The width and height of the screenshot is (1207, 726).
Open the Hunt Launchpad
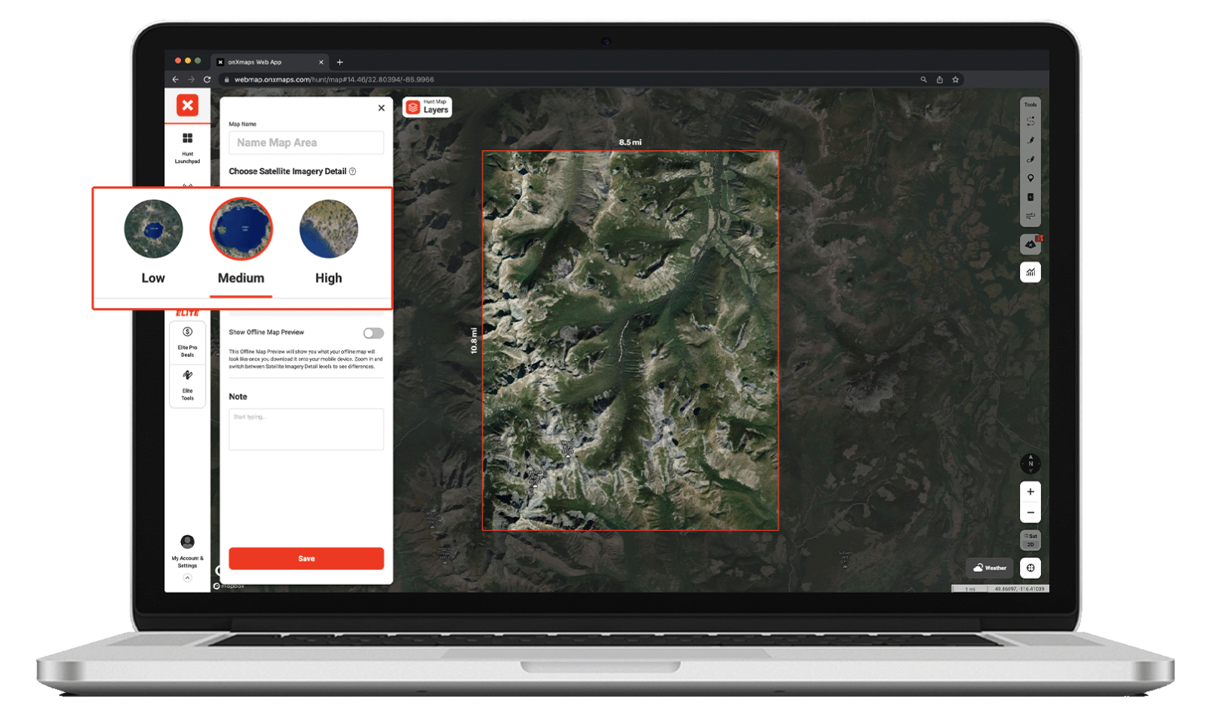tap(187, 147)
